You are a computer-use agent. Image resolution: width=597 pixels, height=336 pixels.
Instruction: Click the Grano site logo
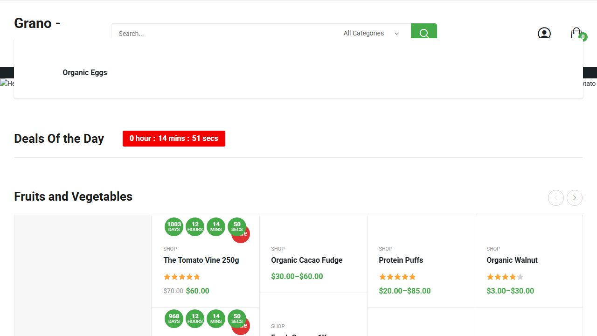37,23
